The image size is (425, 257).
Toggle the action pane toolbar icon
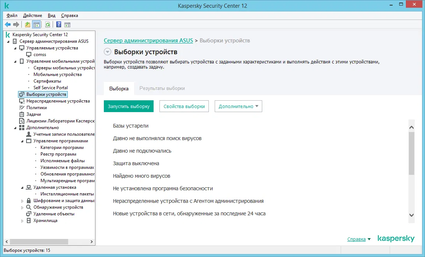click(x=67, y=25)
